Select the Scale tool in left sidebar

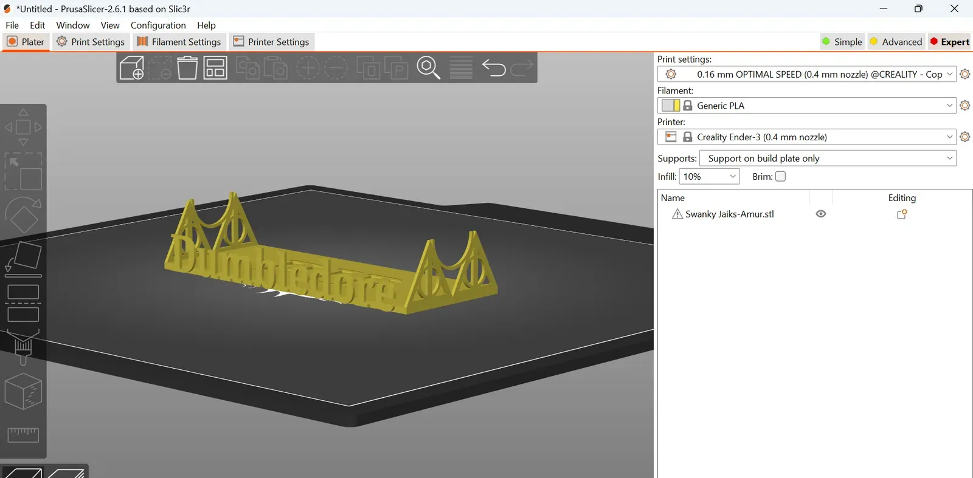(x=23, y=171)
